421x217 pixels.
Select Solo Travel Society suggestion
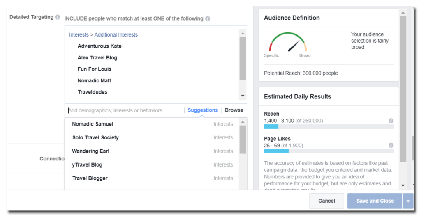pos(152,138)
